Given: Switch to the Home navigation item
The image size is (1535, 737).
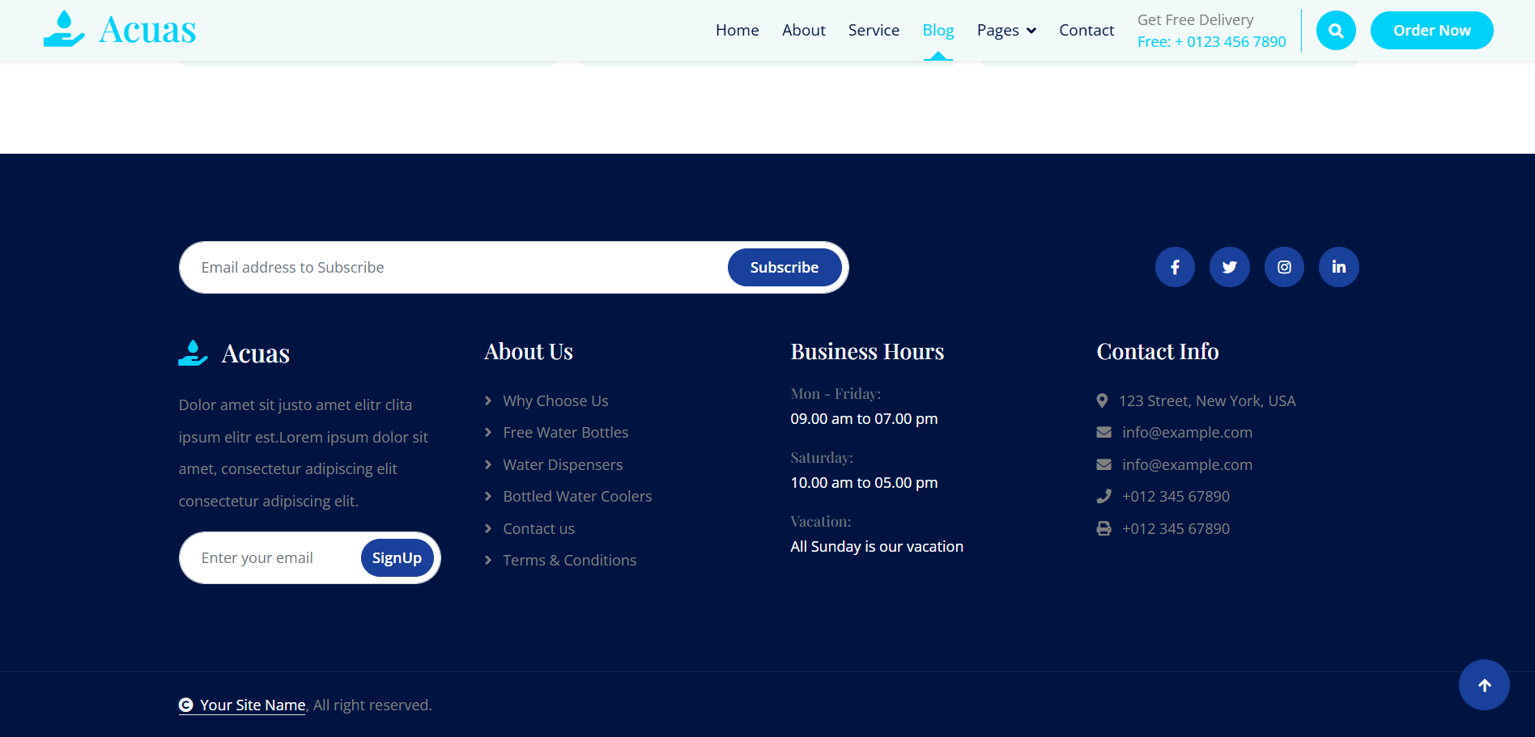Looking at the screenshot, I should 737,30.
